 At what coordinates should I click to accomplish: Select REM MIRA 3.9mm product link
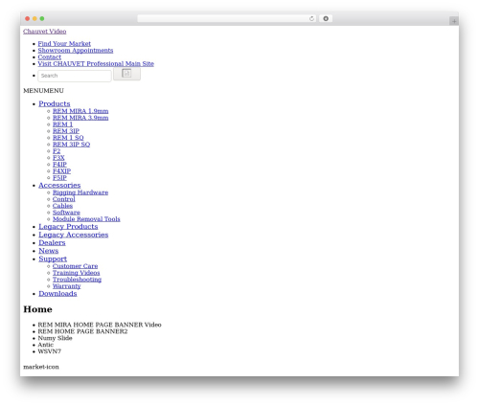point(80,118)
